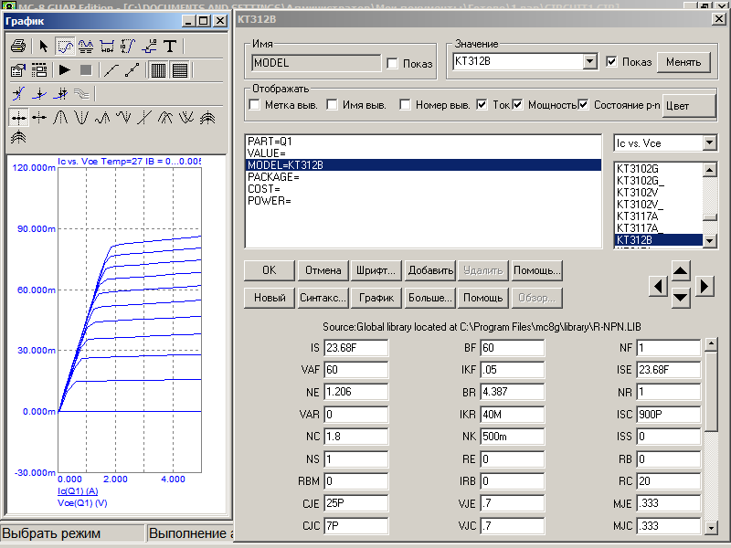
Task: Click the 'График' button
Action: tap(376, 298)
